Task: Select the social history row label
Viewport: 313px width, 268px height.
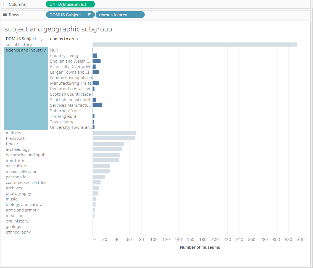Action: click(x=19, y=44)
